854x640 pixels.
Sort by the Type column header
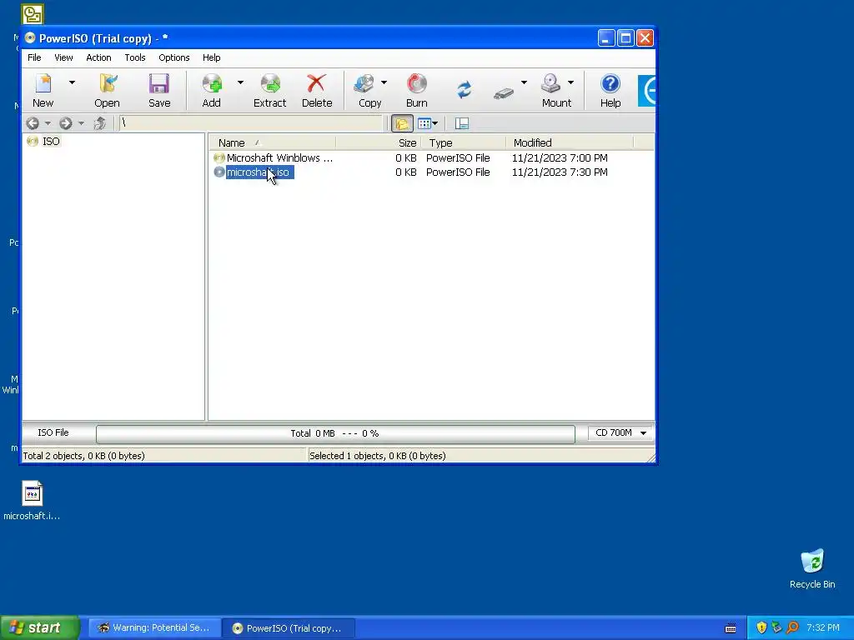click(x=464, y=142)
